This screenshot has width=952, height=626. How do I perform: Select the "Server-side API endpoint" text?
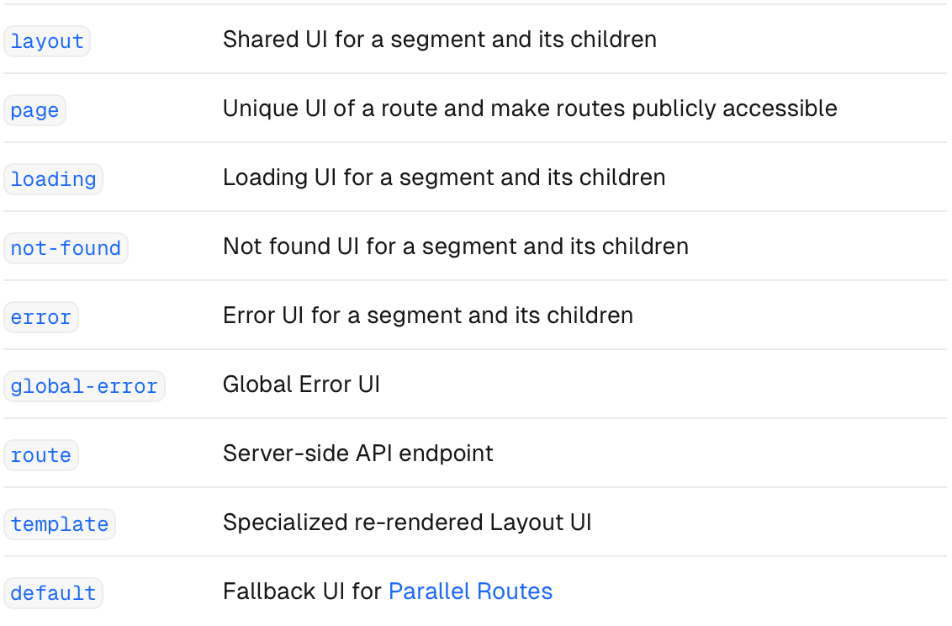click(x=357, y=454)
